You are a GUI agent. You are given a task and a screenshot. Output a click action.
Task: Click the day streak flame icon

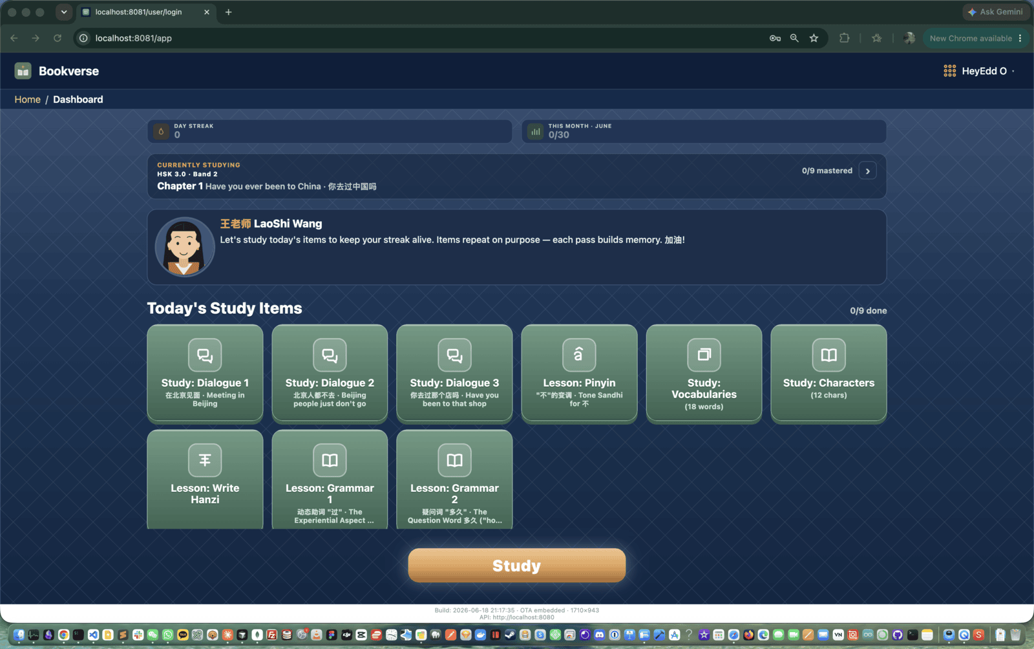coord(161,131)
